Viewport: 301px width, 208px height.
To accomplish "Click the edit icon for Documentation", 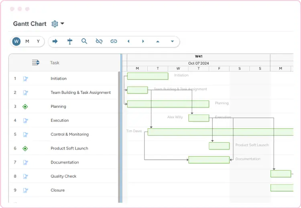I will (x=25, y=163).
